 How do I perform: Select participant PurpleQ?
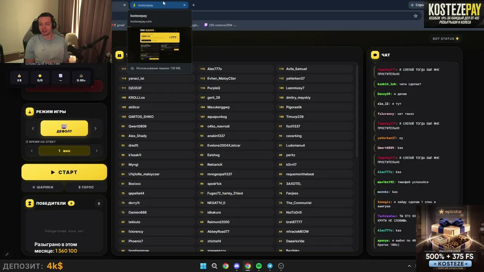point(235,88)
